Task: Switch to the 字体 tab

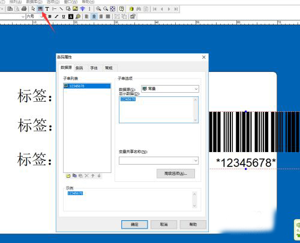Action: [x=94, y=68]
